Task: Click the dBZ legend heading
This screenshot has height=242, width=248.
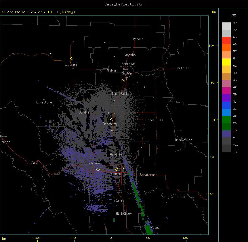Action: [x=233, y=15]
